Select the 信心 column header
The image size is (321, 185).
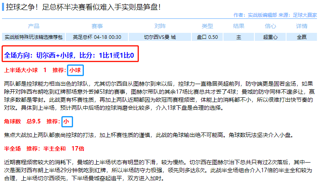click(270, 26)
